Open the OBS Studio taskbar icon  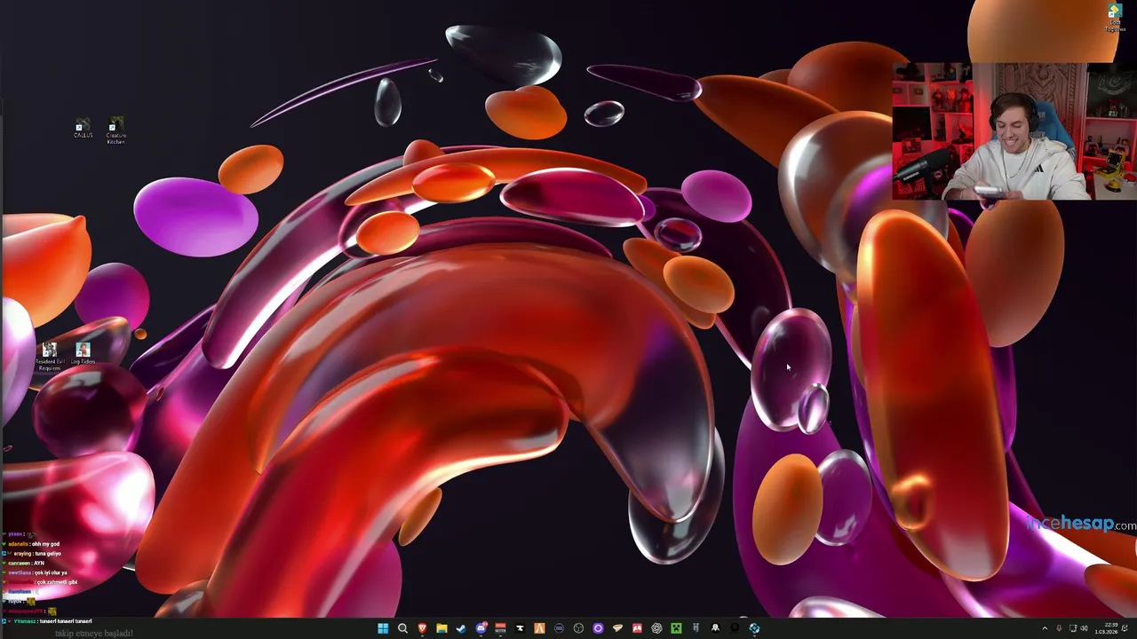coord(578,628)
